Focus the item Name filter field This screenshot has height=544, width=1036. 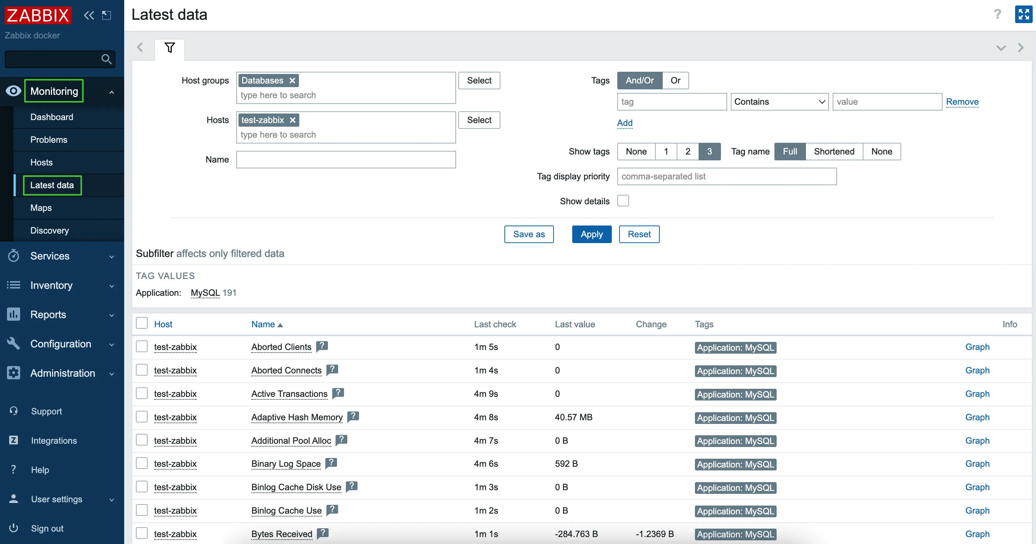[346, 160]
